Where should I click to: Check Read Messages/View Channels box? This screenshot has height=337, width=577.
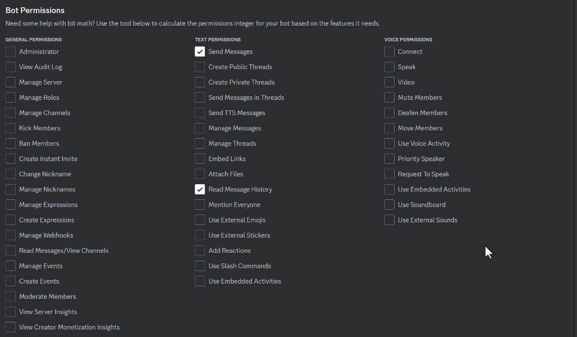click(10, 250)
